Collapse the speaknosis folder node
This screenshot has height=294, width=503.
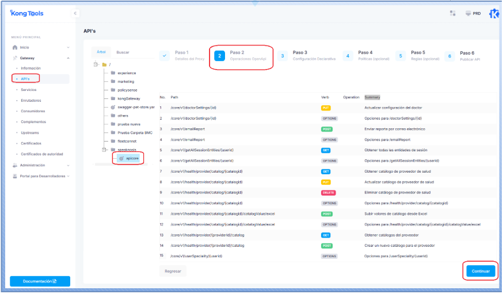tap(104, 150)
